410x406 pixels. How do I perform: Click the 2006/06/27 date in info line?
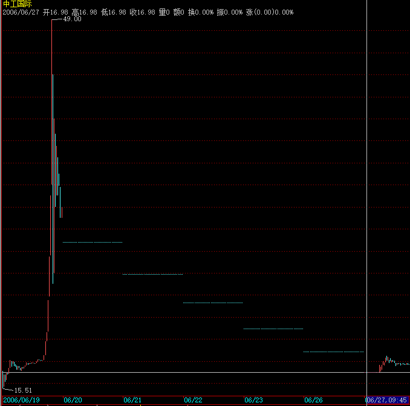[x=21, y=12]
